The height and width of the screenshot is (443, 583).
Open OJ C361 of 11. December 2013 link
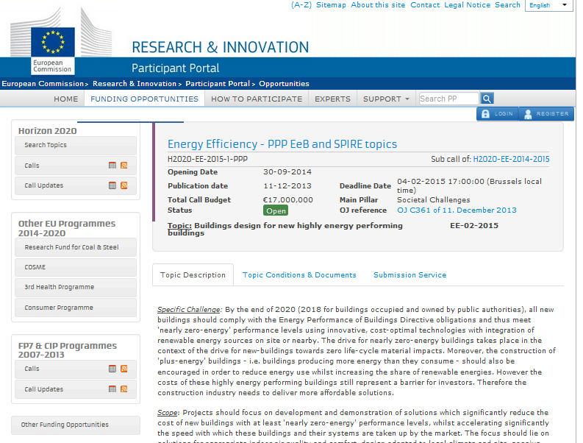point(457,210)
